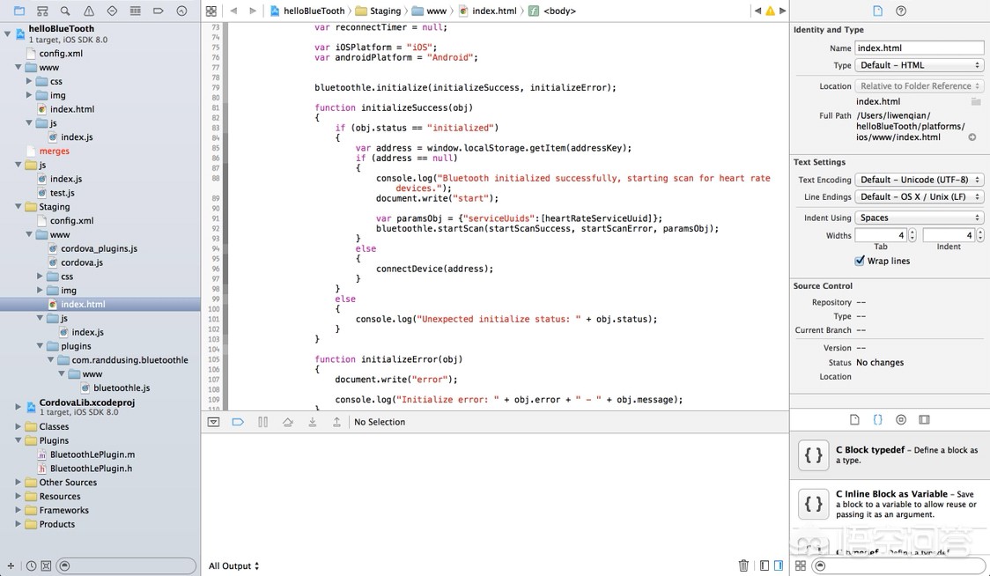Screen dimensions: 990x576
Task: Open the Test navigator tab
Action: [x=112, y=11]
